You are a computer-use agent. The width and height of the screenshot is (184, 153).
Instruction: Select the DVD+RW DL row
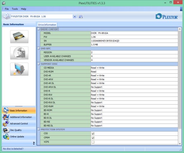pyautogui.click(x=109, y=87)
